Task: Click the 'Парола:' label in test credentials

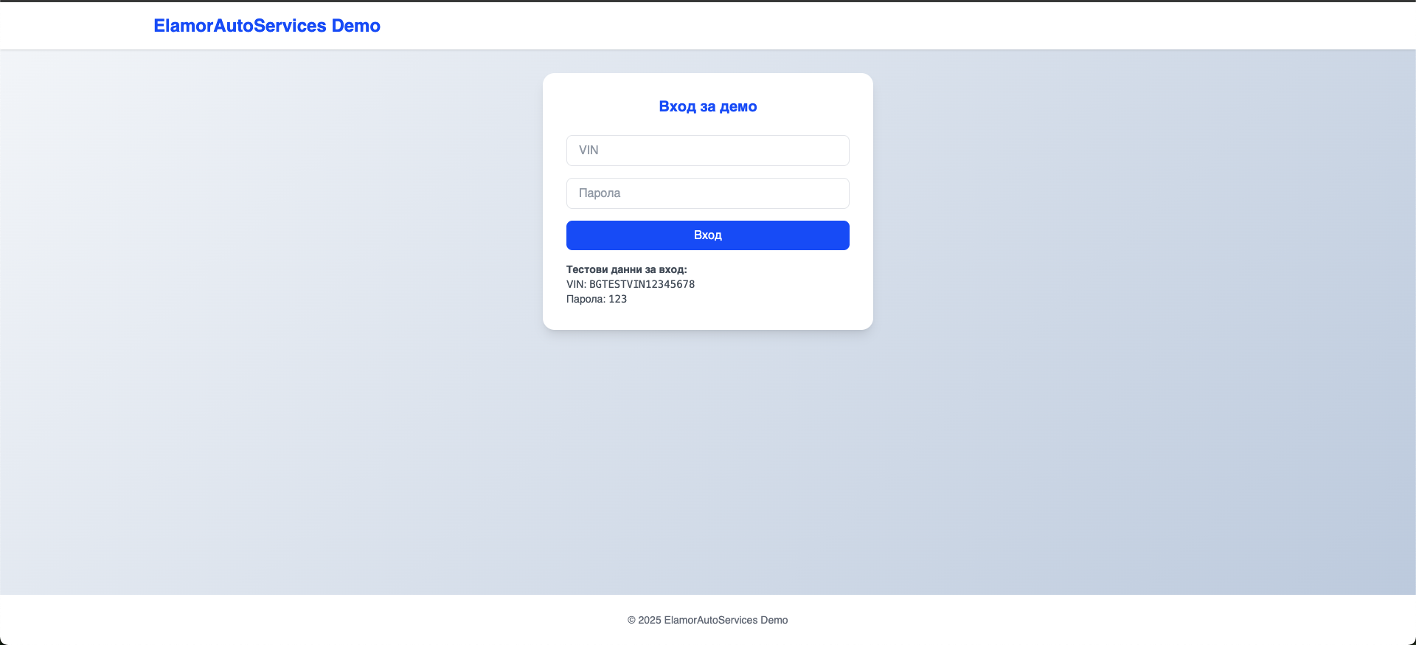Action: coord(586,299)
